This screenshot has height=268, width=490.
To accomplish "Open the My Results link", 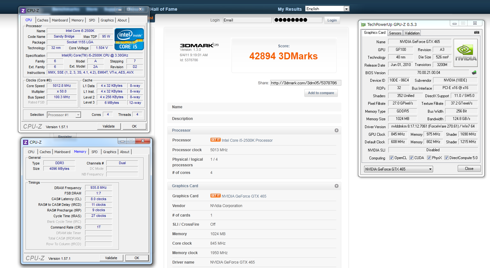I will click(290, 9).
